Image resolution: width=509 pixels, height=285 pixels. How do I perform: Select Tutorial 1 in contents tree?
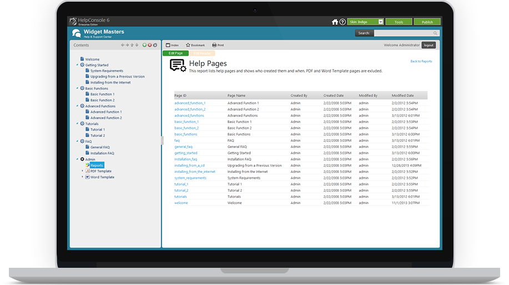(x=98, y=129)
